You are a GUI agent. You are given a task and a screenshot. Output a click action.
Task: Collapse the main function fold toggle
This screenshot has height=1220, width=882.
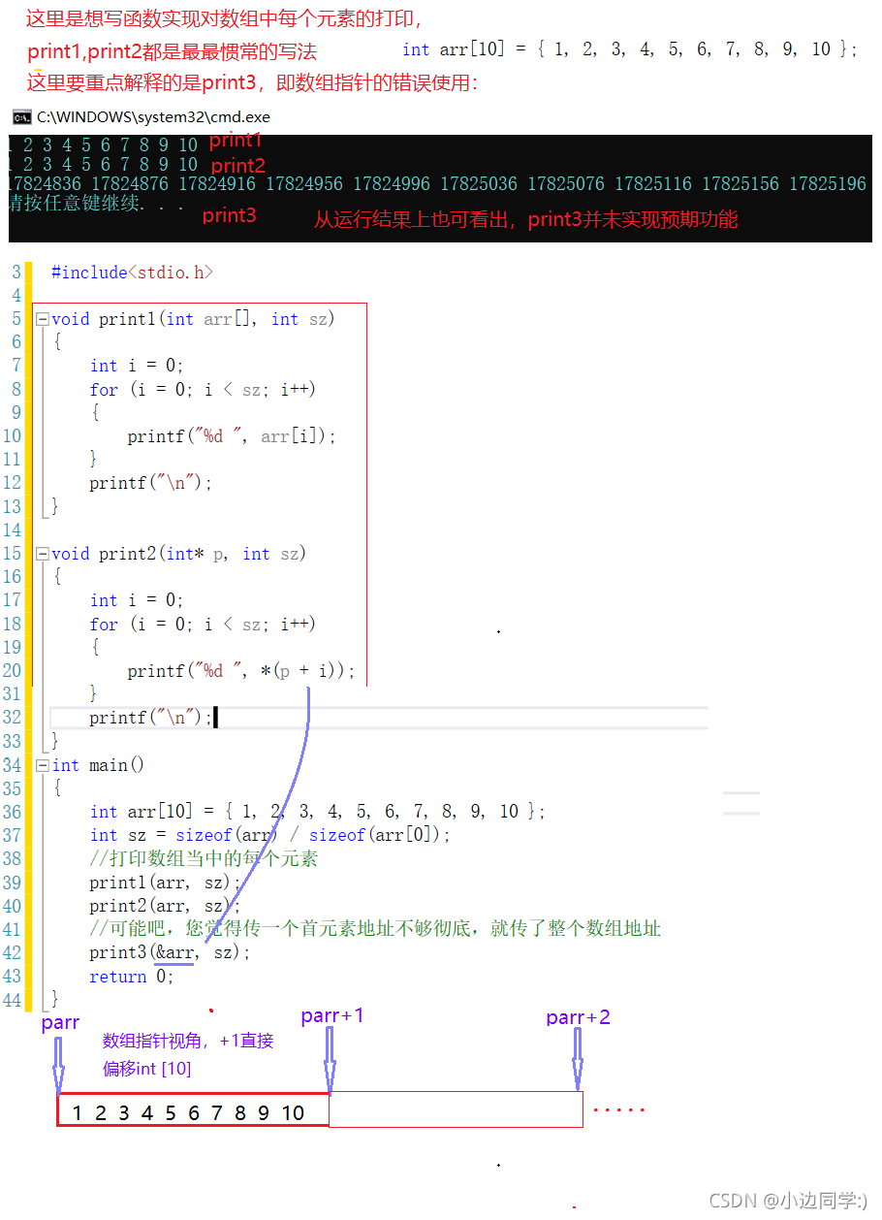tap(42, 765)
